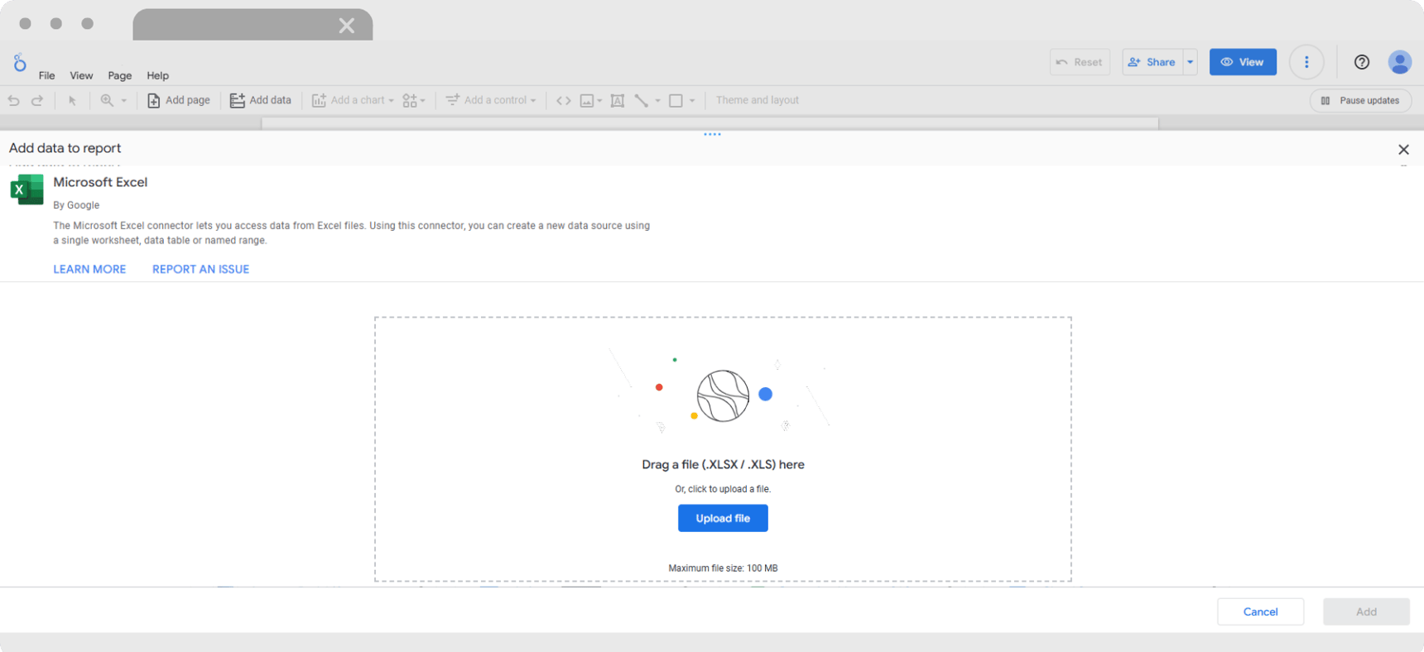Expand the zoom level dropdown arrow
Viewport: 1424px width, 652px height.
(x=124, y=101)
